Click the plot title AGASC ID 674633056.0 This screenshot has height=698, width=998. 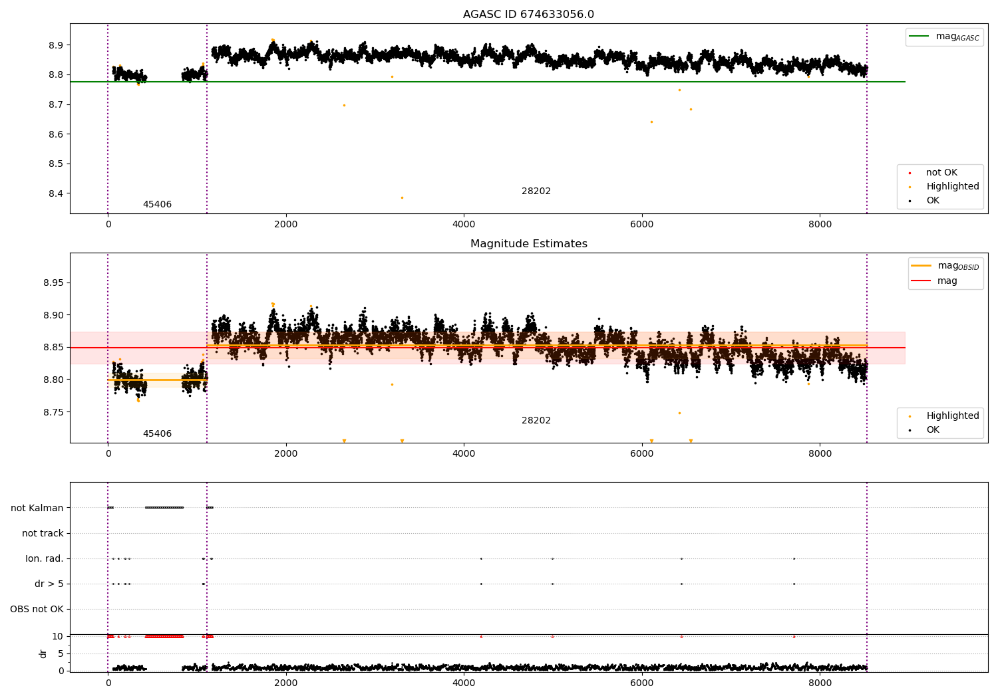point(528,15)
